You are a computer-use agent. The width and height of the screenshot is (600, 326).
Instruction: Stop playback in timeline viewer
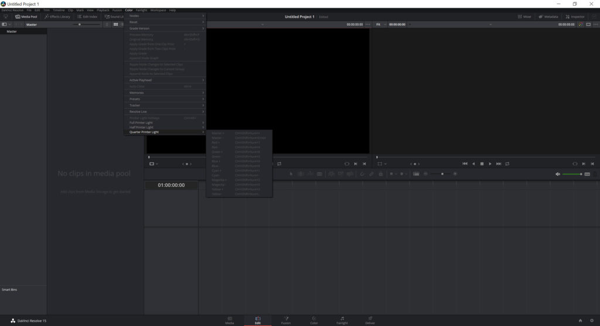pos(482,164)
